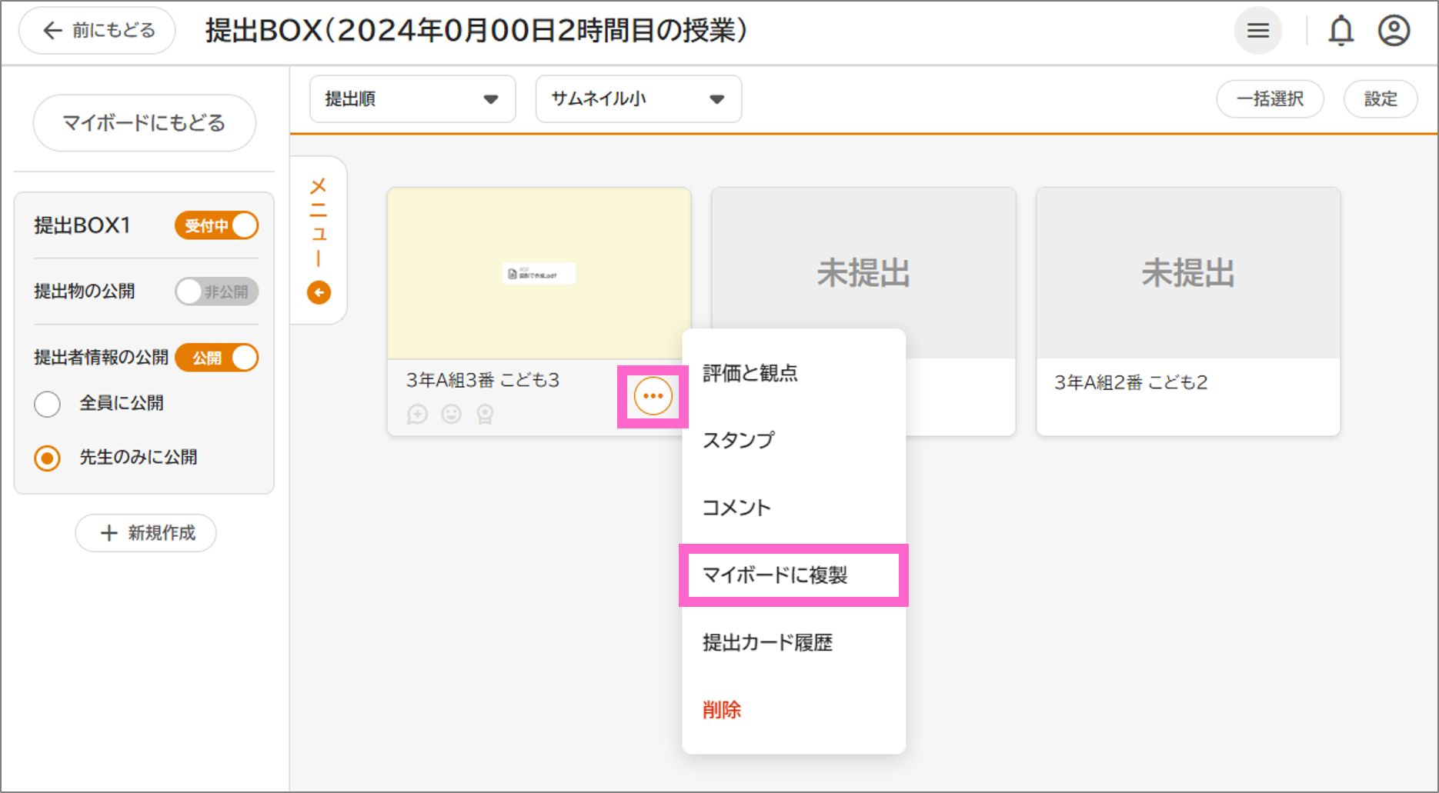Toggle the 受付中 switch for 提出BOX1
The width and height of the screenshot is (1439, 793).
217,225
